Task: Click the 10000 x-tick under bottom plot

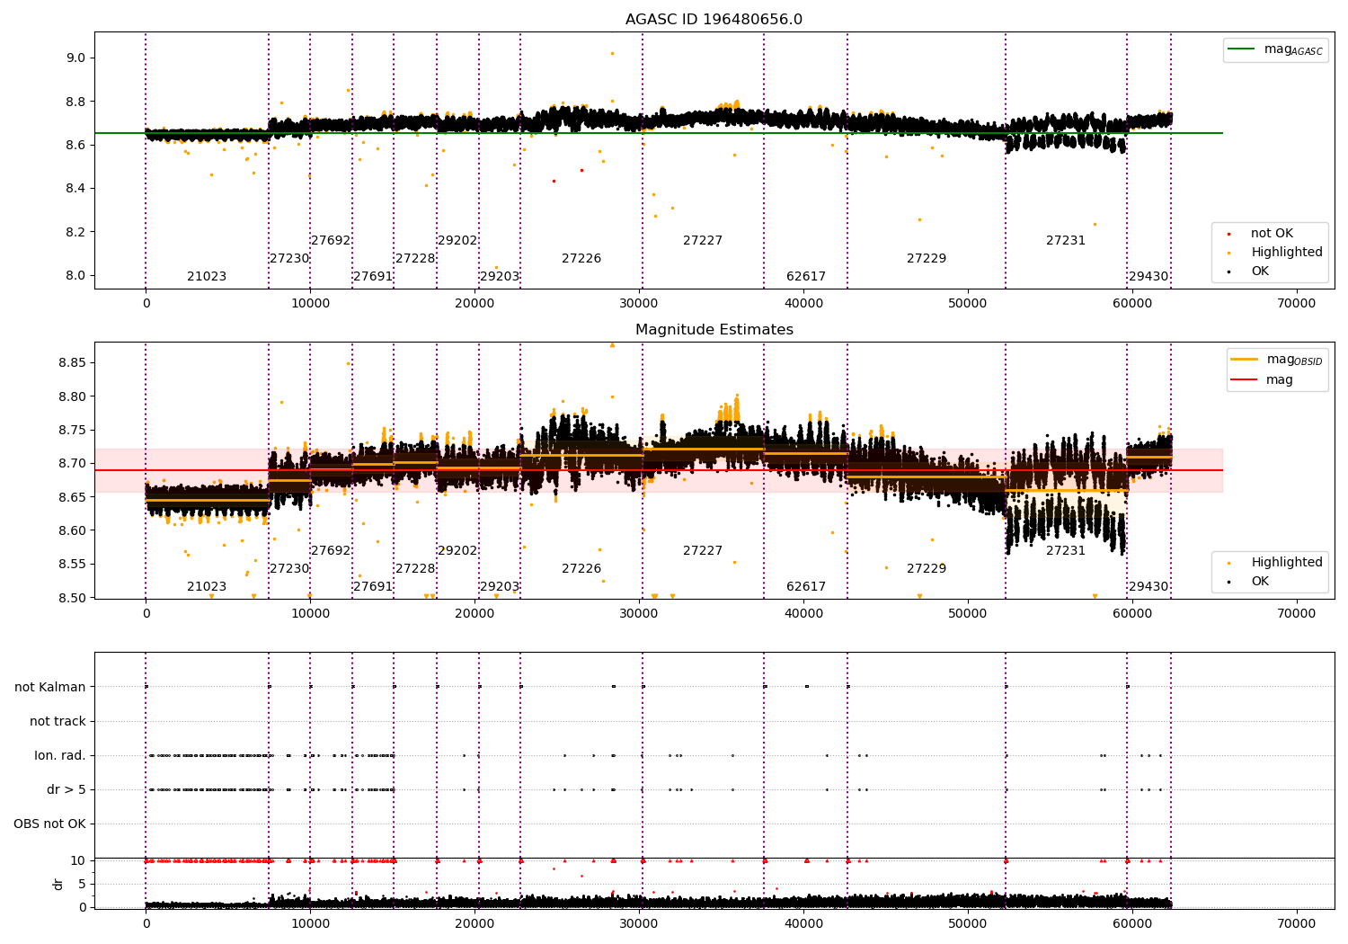Action: [310, 924]
